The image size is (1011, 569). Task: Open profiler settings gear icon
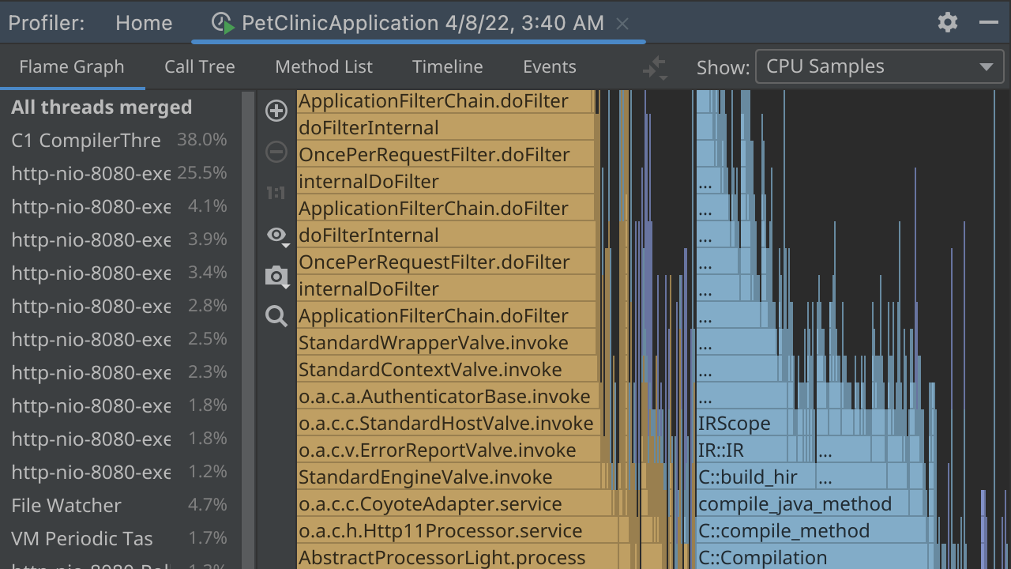pos(948,22)
